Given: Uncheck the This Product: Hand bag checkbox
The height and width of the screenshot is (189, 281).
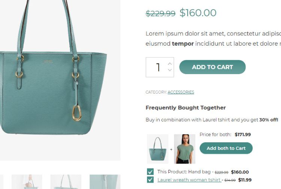Looking at the screenshot, I should click(x=150, y=172).
